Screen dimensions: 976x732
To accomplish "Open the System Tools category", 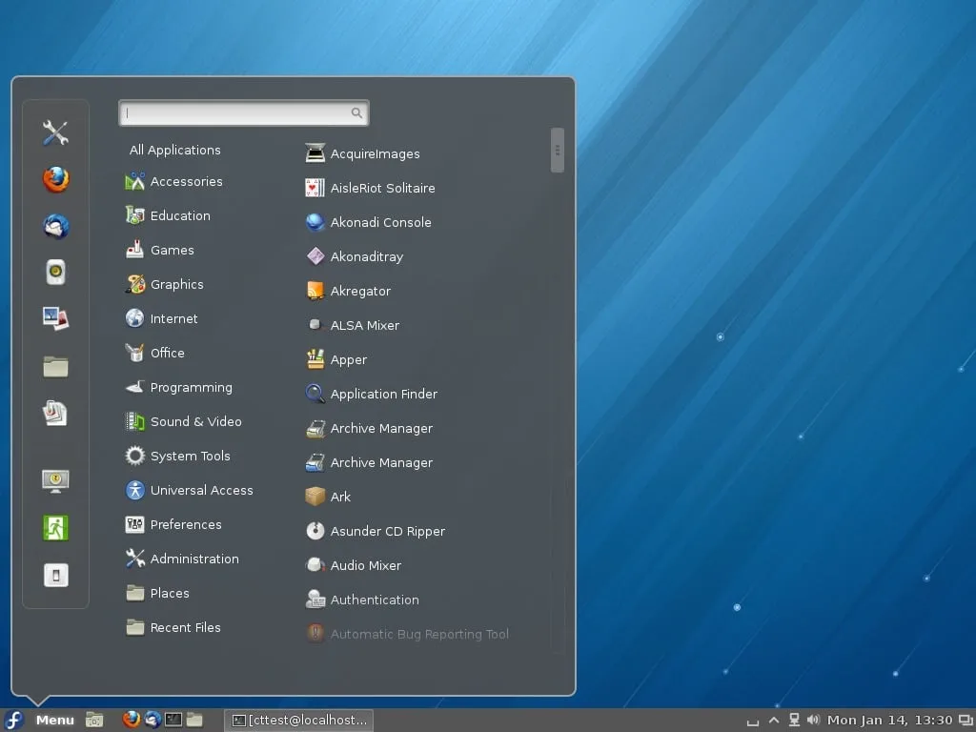I will coord(177,456).
